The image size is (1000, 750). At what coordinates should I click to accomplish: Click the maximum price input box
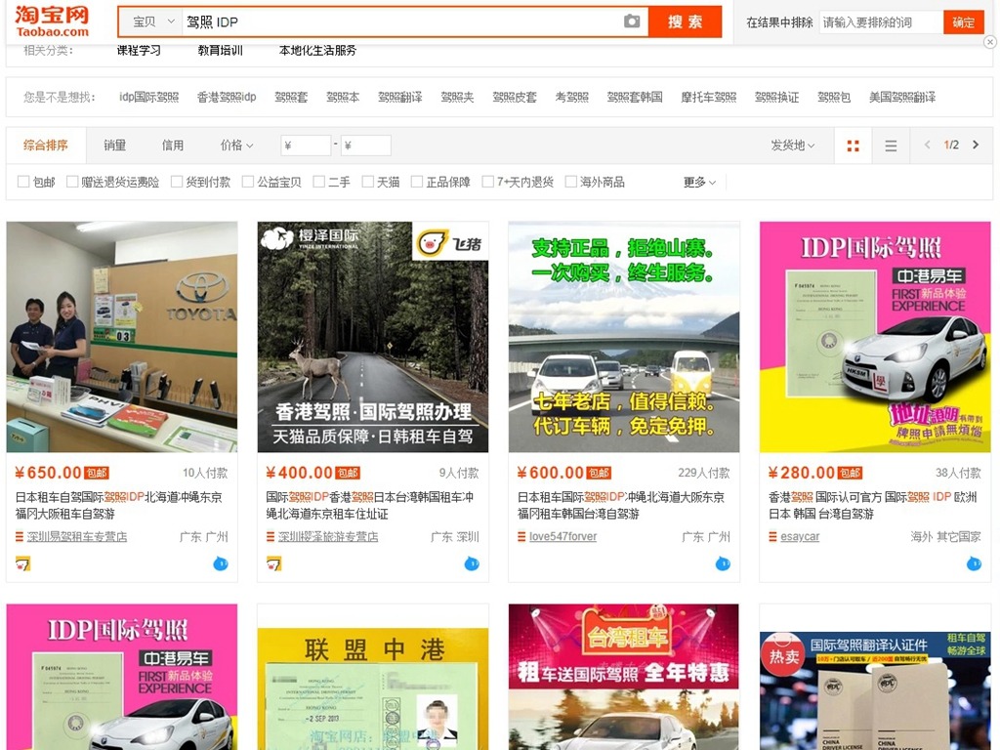[365, 146]
